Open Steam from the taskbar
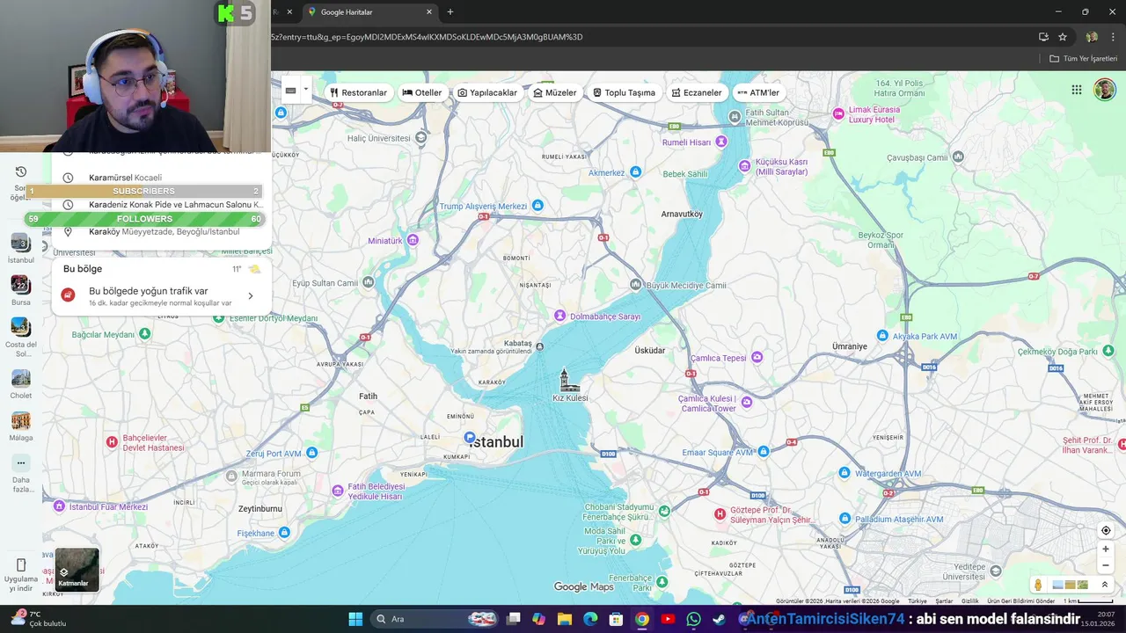 (719, 619)
